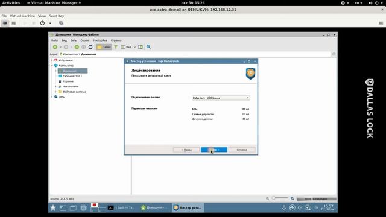
Task: Open the virt-manager View menu
Action: coord(42,16)
